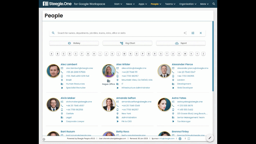
Task: Expand the More menu dropdown
Action: pos(204,4)
